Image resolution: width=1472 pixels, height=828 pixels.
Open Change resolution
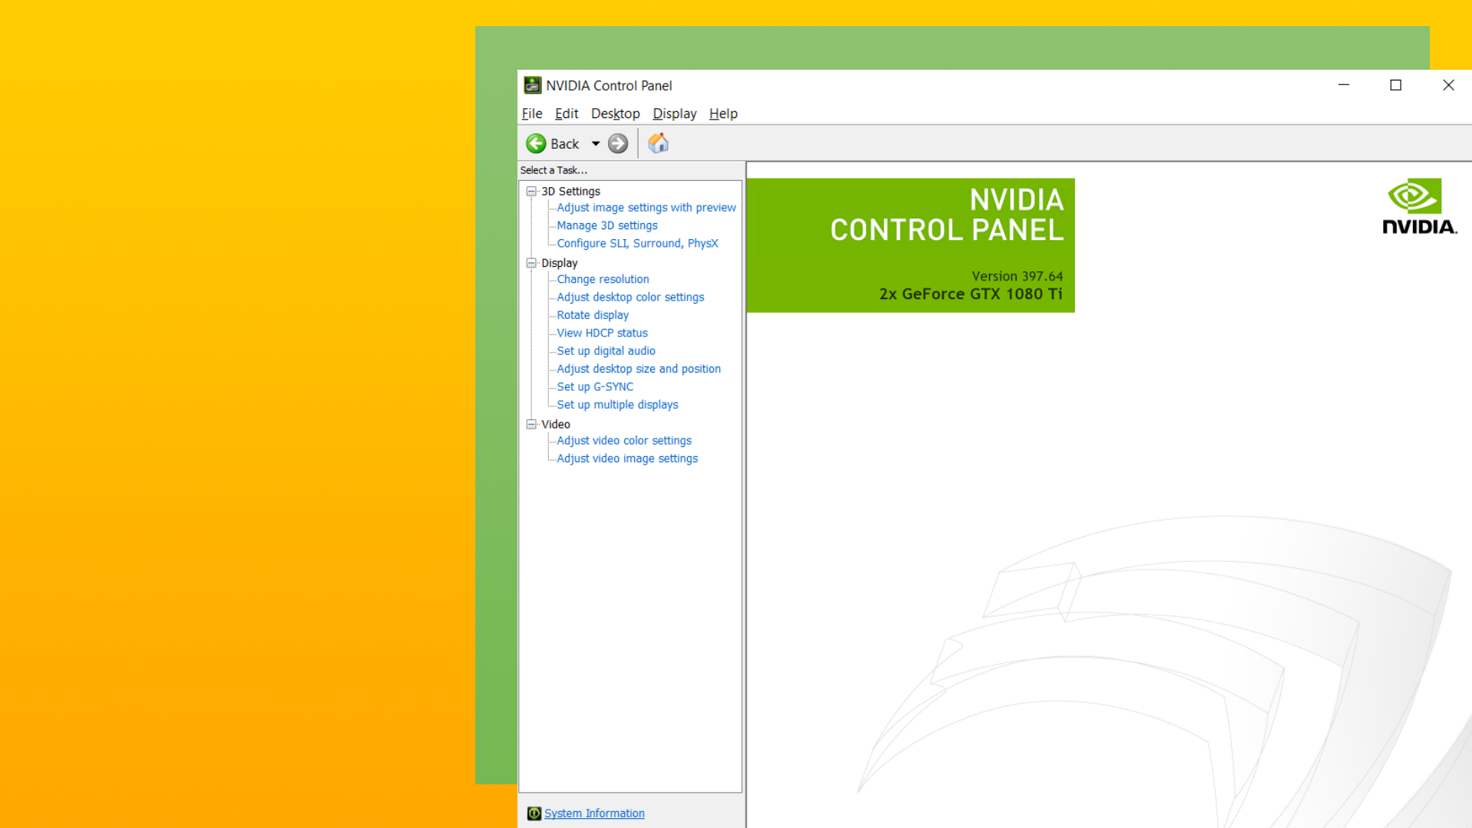coord(603,279)
